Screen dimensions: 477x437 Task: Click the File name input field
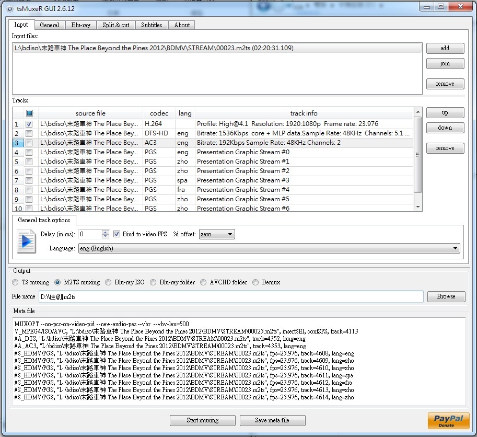[x=231, y=297]
